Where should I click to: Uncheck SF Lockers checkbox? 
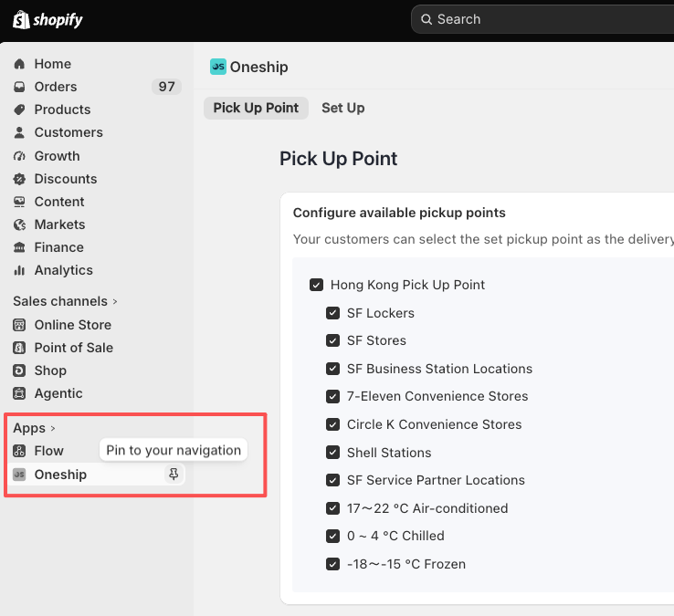[332, 313]
